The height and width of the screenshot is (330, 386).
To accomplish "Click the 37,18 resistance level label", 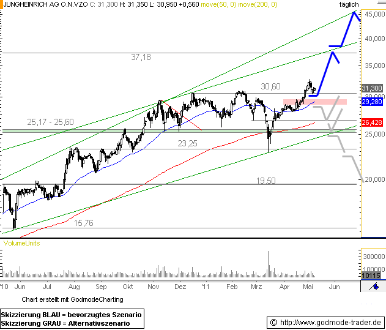I will [x=141, y=57].
